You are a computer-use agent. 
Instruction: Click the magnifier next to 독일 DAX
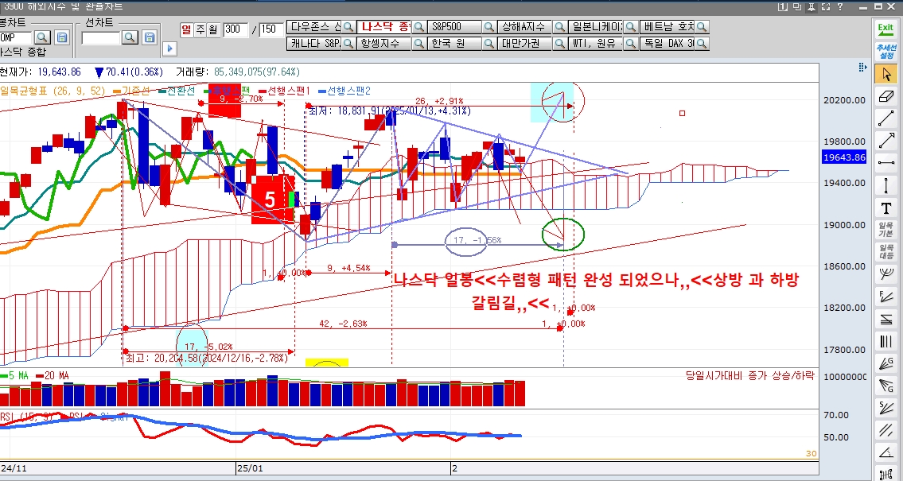click(x=702, y=44)
